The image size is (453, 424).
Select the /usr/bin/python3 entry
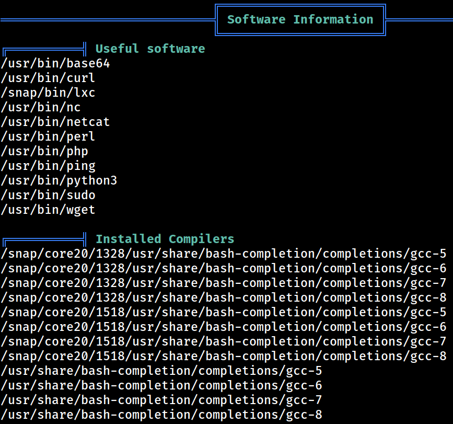pyautogui.click(x=59, y=181)
